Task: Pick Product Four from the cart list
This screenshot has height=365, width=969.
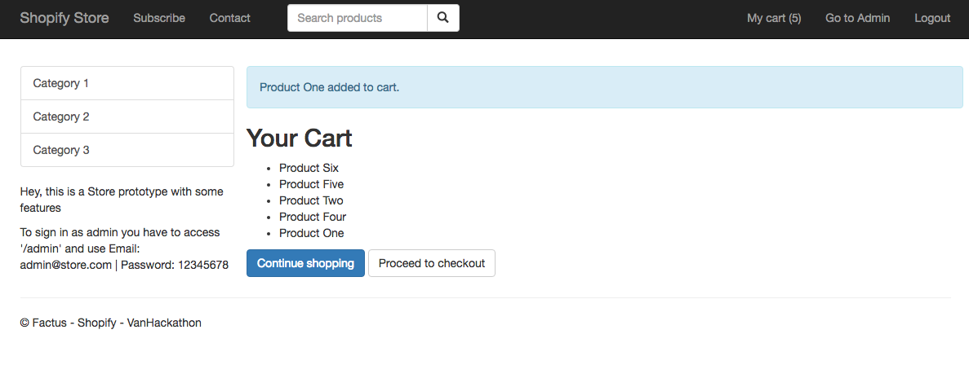Action: click(313, 217)
